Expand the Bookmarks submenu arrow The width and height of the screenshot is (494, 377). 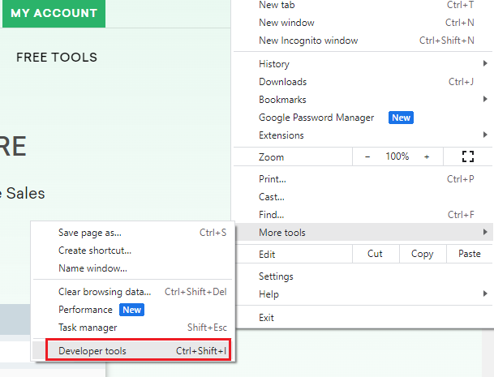485,99
